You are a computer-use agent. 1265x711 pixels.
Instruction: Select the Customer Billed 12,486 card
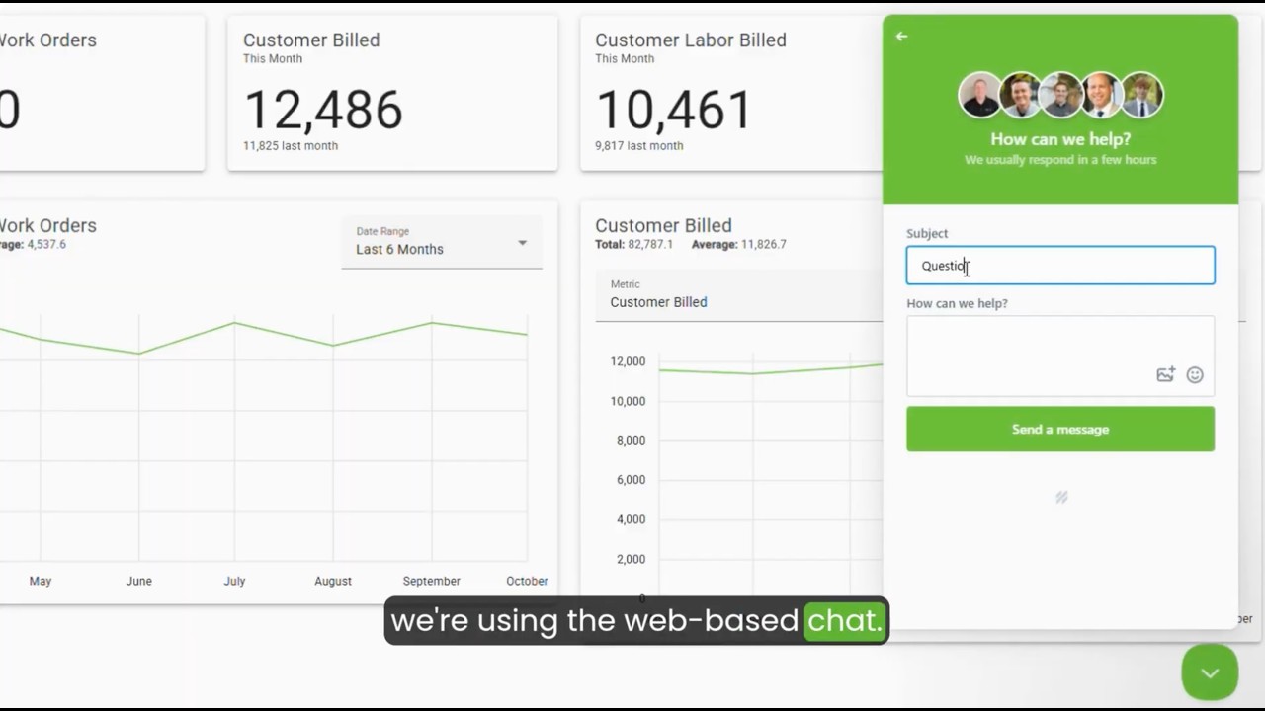click(x=392, y=94)
